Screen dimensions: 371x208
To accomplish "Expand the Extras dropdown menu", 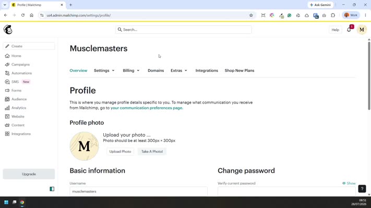I will pyautogui.click(x=179, y=71).
